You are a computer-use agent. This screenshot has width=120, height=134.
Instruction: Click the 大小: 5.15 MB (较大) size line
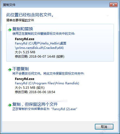30,88
